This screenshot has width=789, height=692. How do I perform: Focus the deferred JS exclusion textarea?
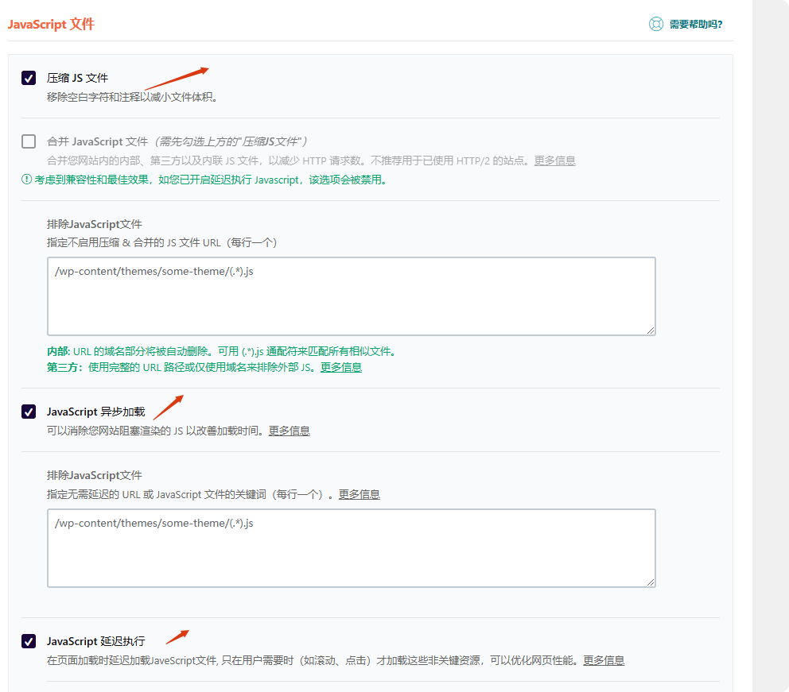tap(352, 547)
